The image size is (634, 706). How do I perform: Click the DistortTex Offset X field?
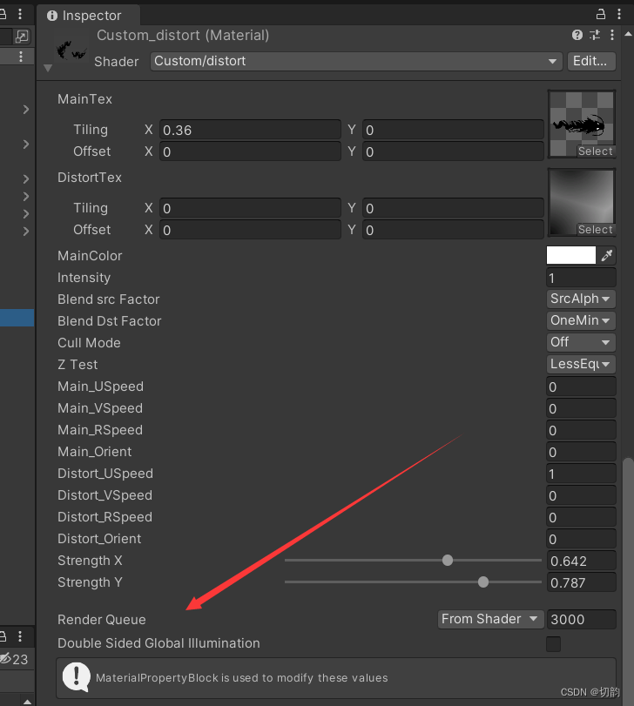250,230
